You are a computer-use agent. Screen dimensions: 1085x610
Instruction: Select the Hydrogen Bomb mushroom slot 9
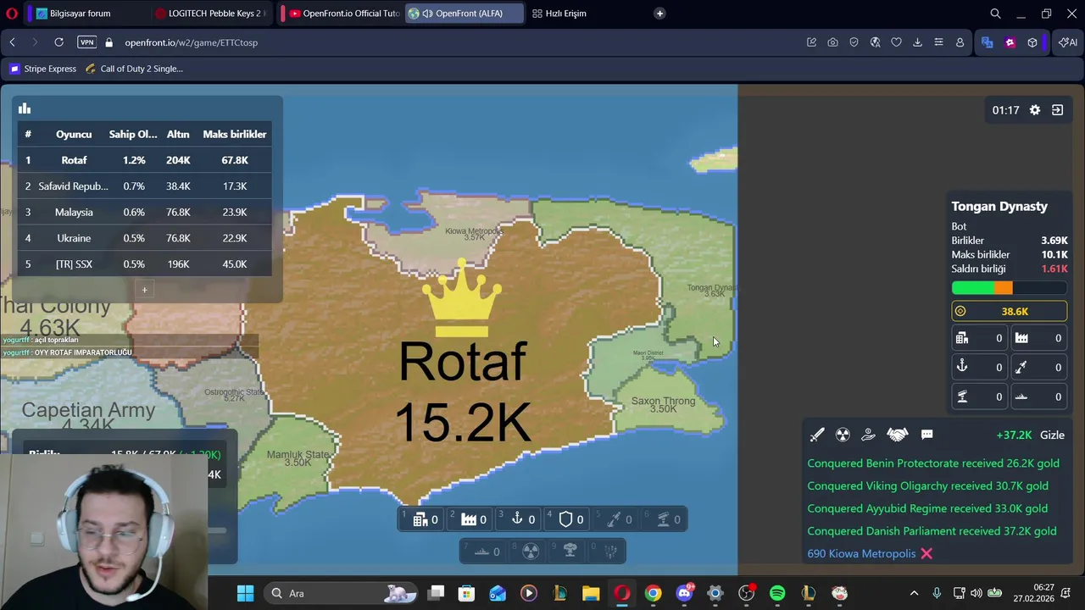pos(570,552)
